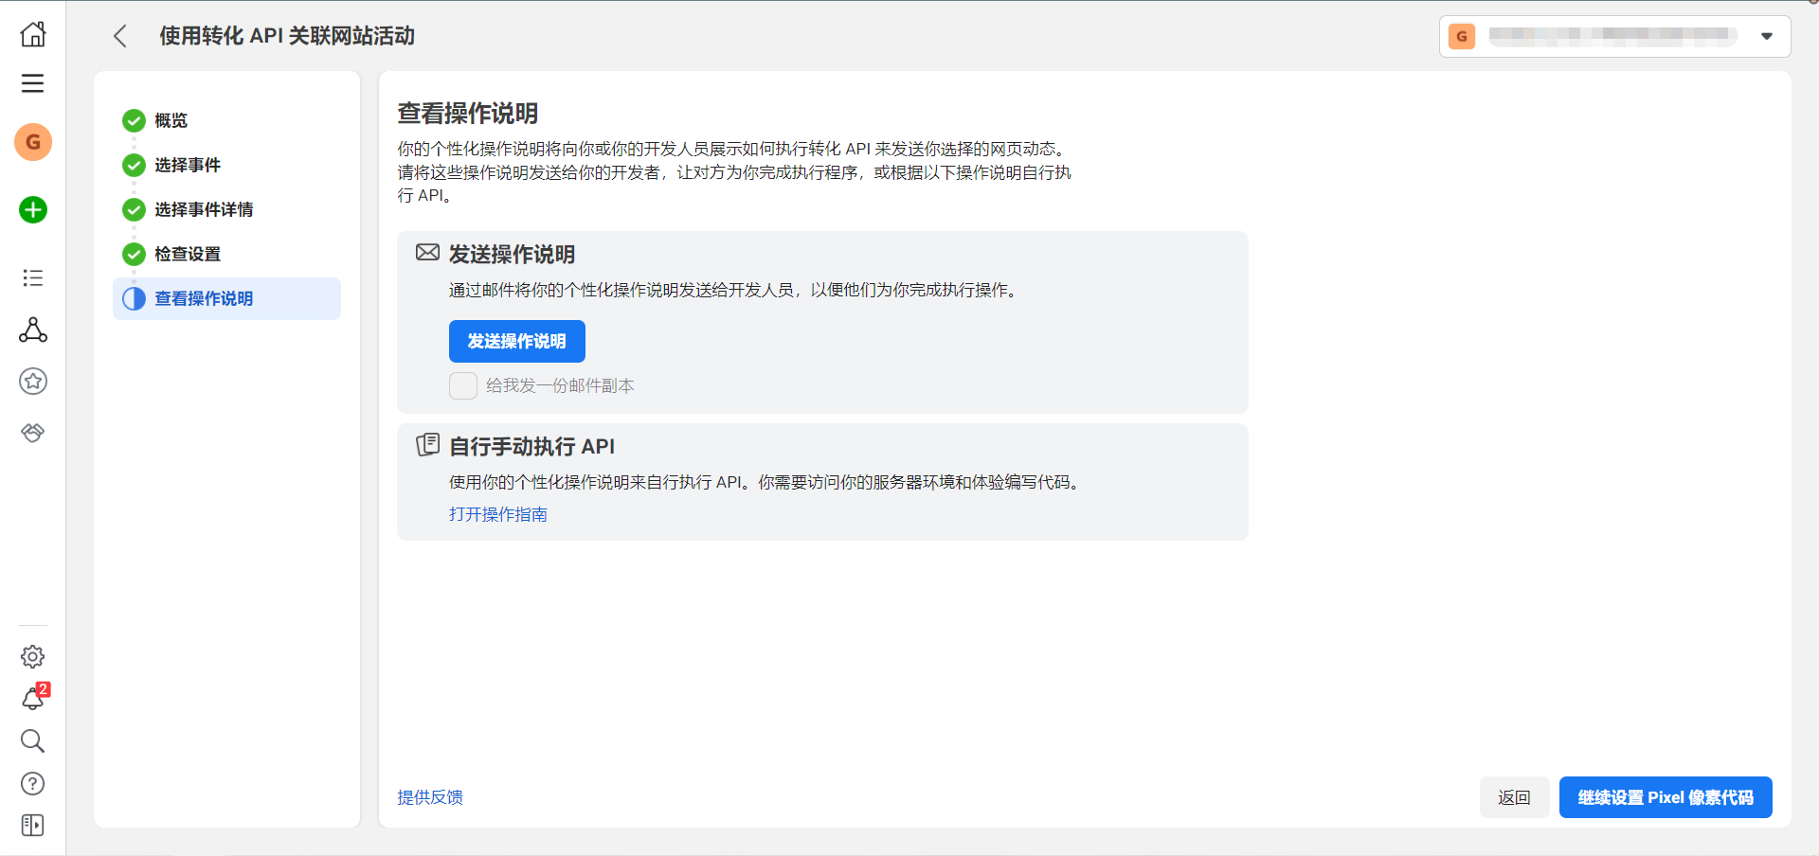Expand the hamburger menu in sidebar
The height and width of the screenshot is (856, 1819).
[33, 83]
